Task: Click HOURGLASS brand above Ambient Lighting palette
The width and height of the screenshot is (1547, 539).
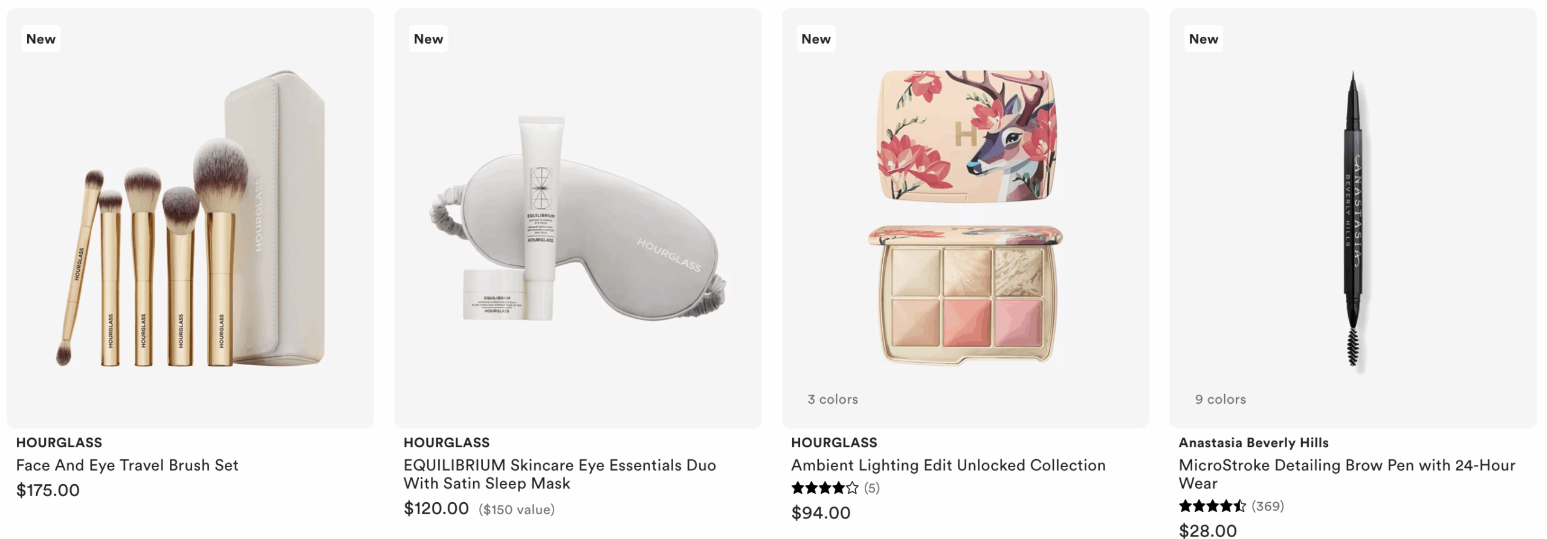Action: tap(834, 442)
